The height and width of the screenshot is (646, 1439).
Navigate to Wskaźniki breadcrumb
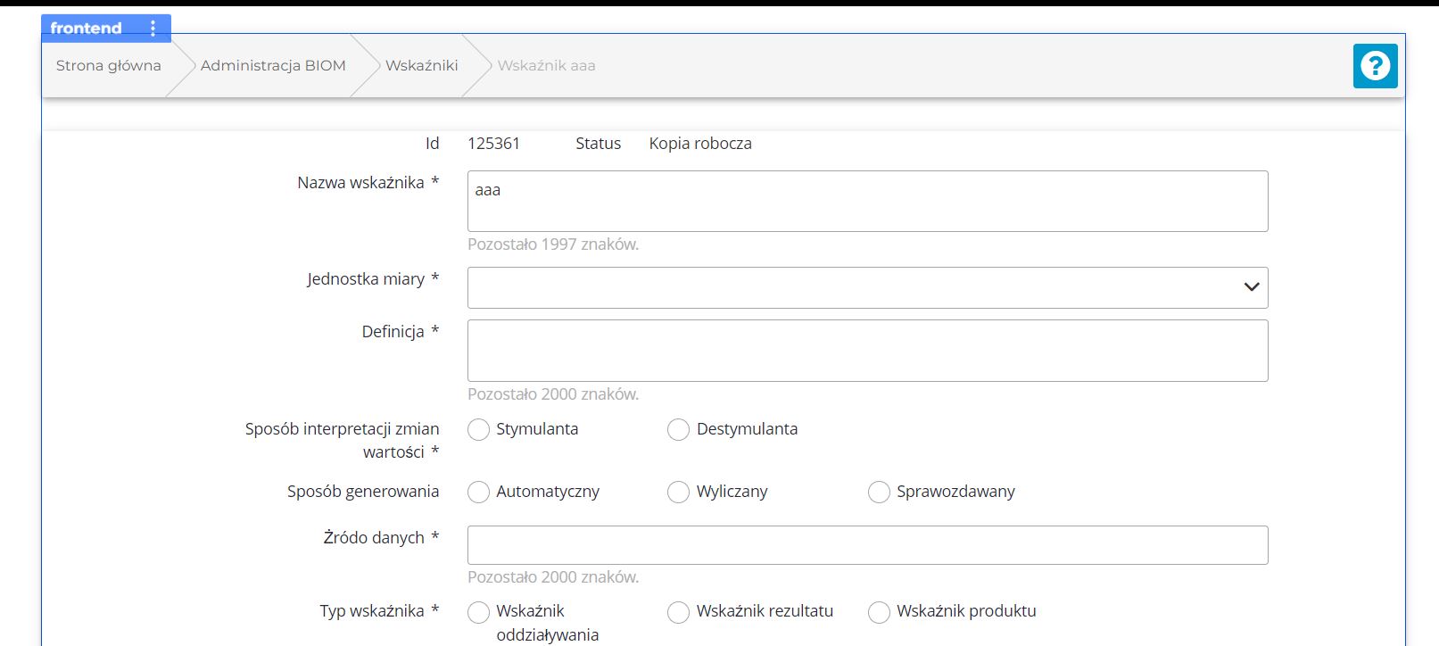[421, 66]
